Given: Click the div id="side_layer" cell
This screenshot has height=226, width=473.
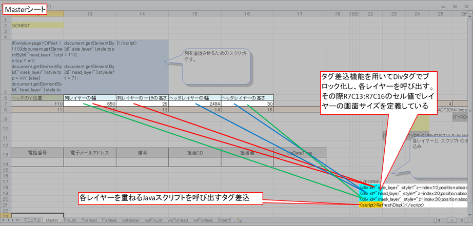Looking at the screenshot, I should click(x=370, y=188).
